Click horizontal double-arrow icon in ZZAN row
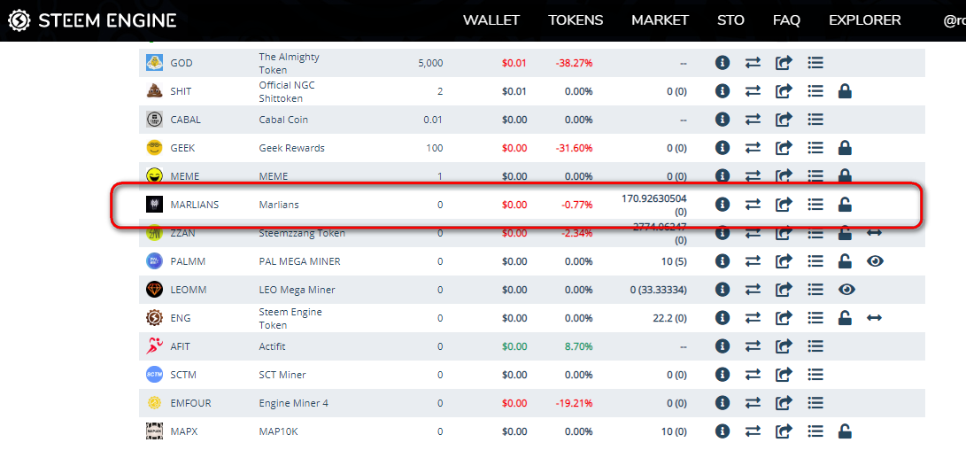 (874, 233)
